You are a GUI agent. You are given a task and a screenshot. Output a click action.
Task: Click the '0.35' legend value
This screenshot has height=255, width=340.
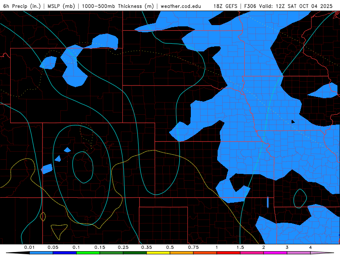tap(147, 247)
